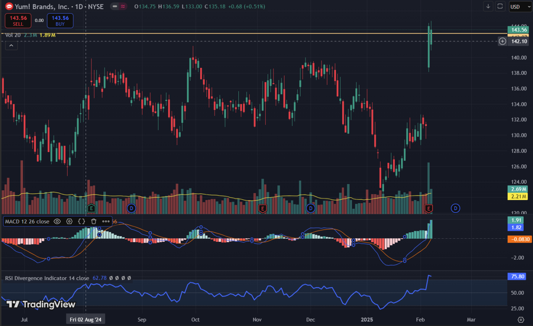533x326 pixels.
Task: Click the blue D dividend marker near September
Action: (131, 208)
